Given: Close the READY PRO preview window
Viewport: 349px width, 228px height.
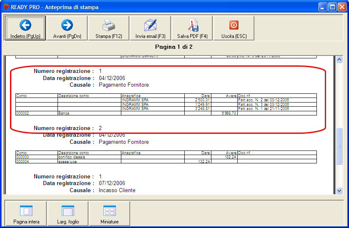Looking at the screenshot, I should [342, 7].
